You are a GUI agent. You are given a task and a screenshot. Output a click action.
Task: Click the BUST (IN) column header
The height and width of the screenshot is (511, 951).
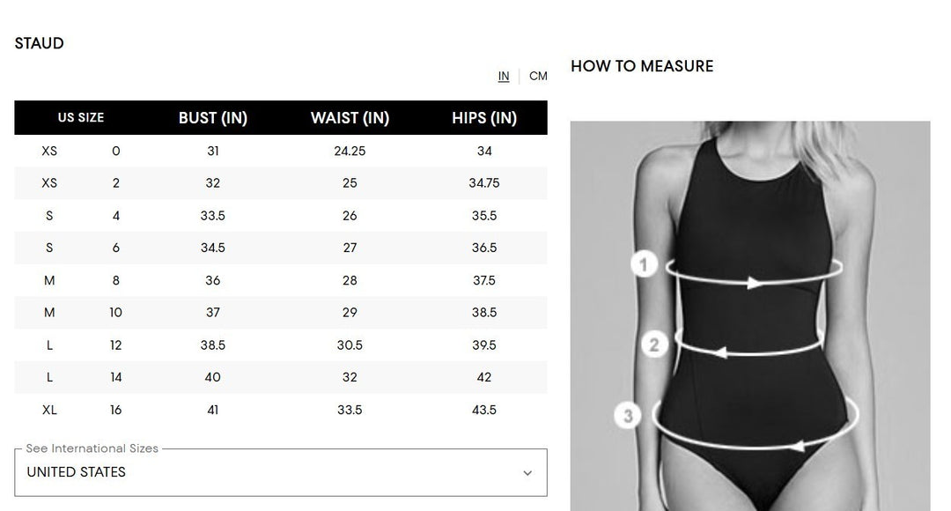point(212,117)
